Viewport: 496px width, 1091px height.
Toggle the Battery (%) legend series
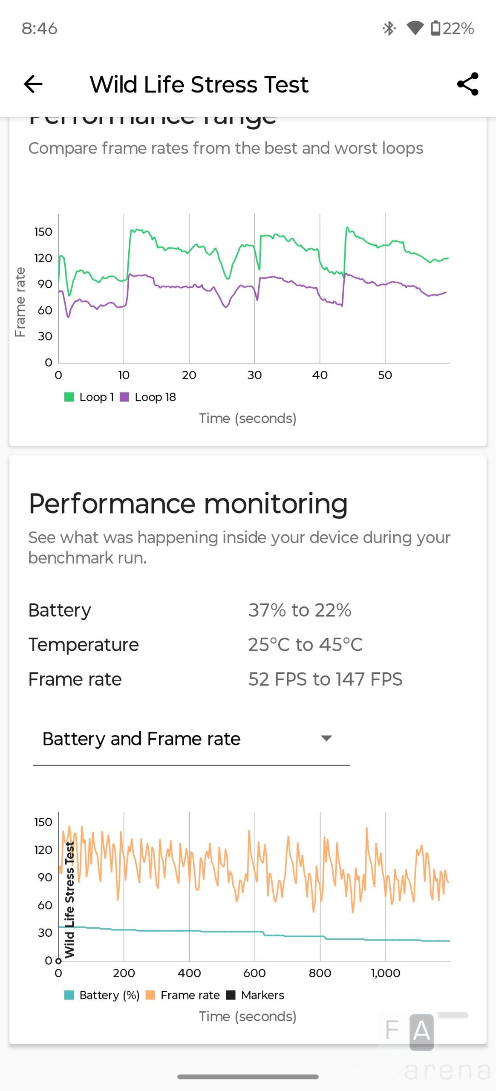pos(69,995)
